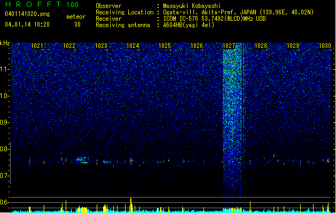Click the date stamp 04.01.14 10:20
This screenshot has height=213, width=336.
click(x=27, y=24)
